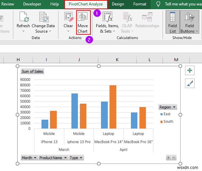Select the orange South legend swatch
Image resolution: width=202 pixels, height=171 pixels.
point(162,122)
